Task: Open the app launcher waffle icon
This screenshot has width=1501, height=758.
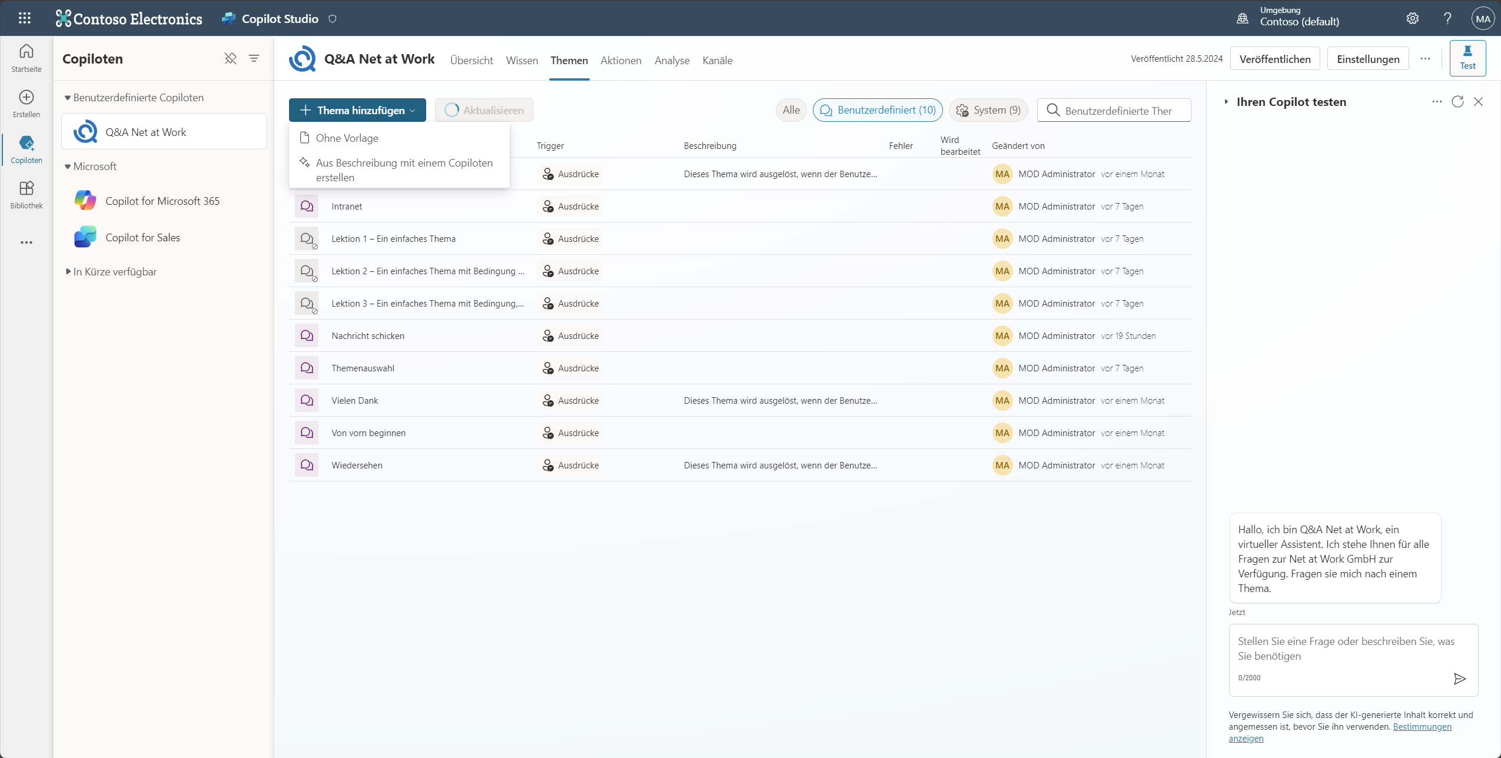Action: point(24,18)
